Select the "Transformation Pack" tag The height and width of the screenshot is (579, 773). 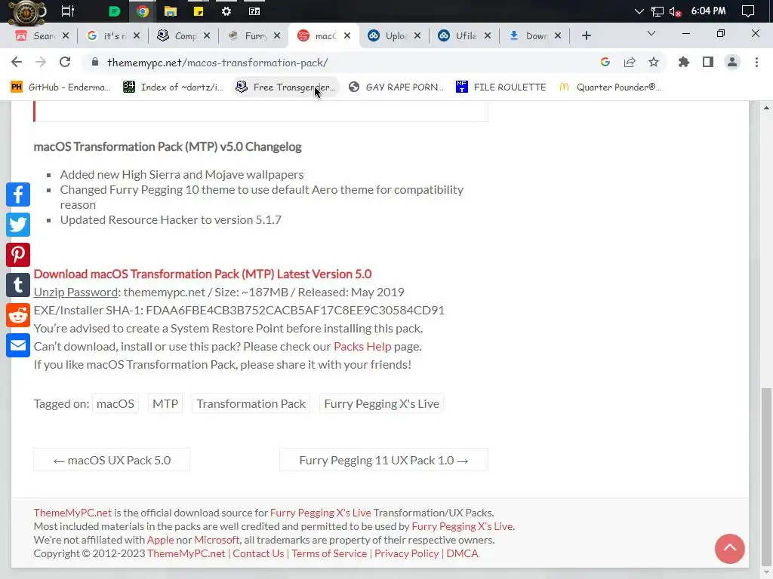click(251, 403)
